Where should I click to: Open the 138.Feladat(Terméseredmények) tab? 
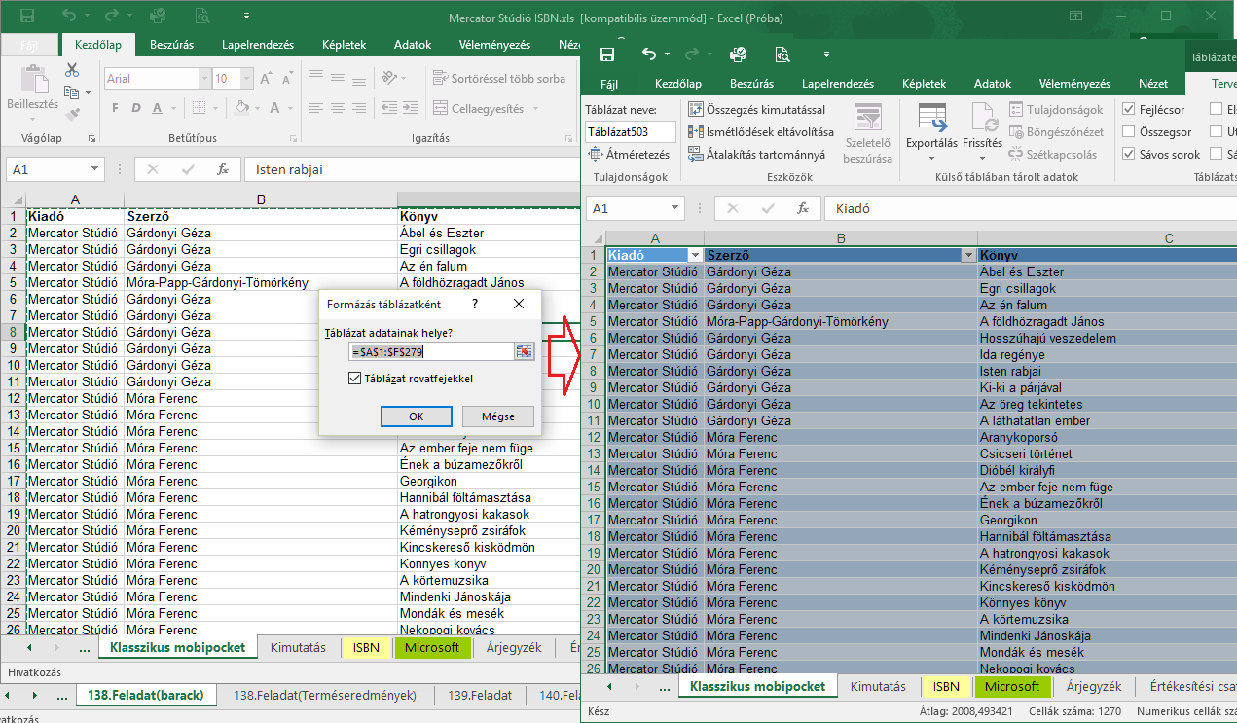[325, 695]
